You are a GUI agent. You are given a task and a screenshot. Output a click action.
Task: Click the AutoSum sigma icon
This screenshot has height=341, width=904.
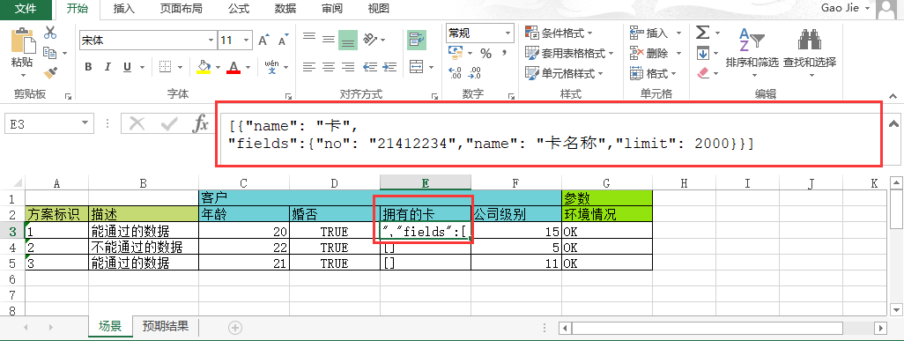coord(702,33)
